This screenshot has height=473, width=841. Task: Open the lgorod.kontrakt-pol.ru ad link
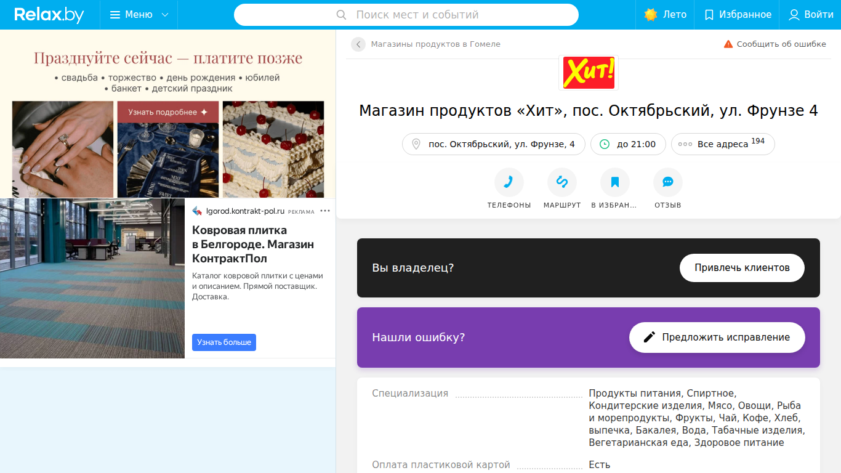pyautogui.click(x=245, y=211)
